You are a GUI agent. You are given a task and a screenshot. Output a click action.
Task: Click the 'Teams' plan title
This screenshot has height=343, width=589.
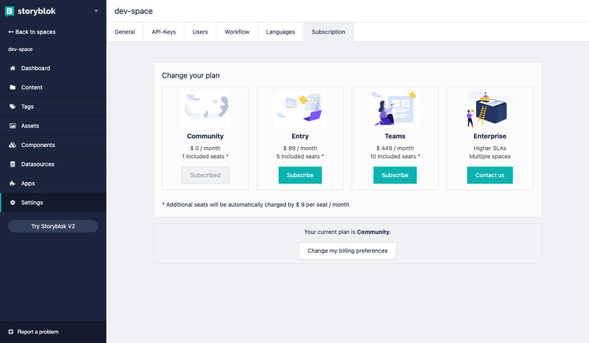pyautogui.click(x=395, y=136)
